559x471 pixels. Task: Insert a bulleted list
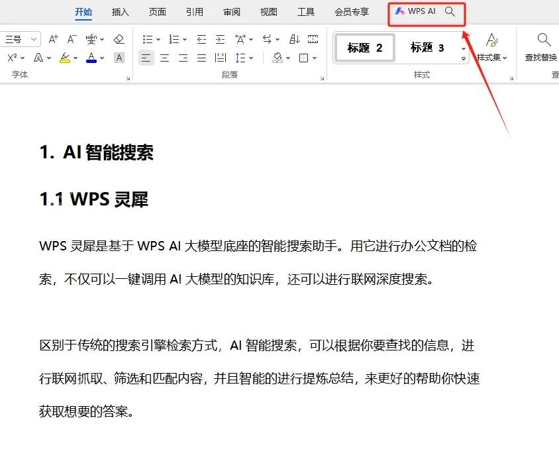coord(147,39)
